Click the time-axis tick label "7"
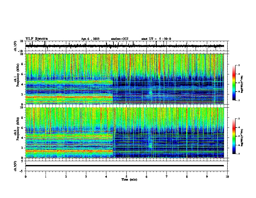 point(167,177)
